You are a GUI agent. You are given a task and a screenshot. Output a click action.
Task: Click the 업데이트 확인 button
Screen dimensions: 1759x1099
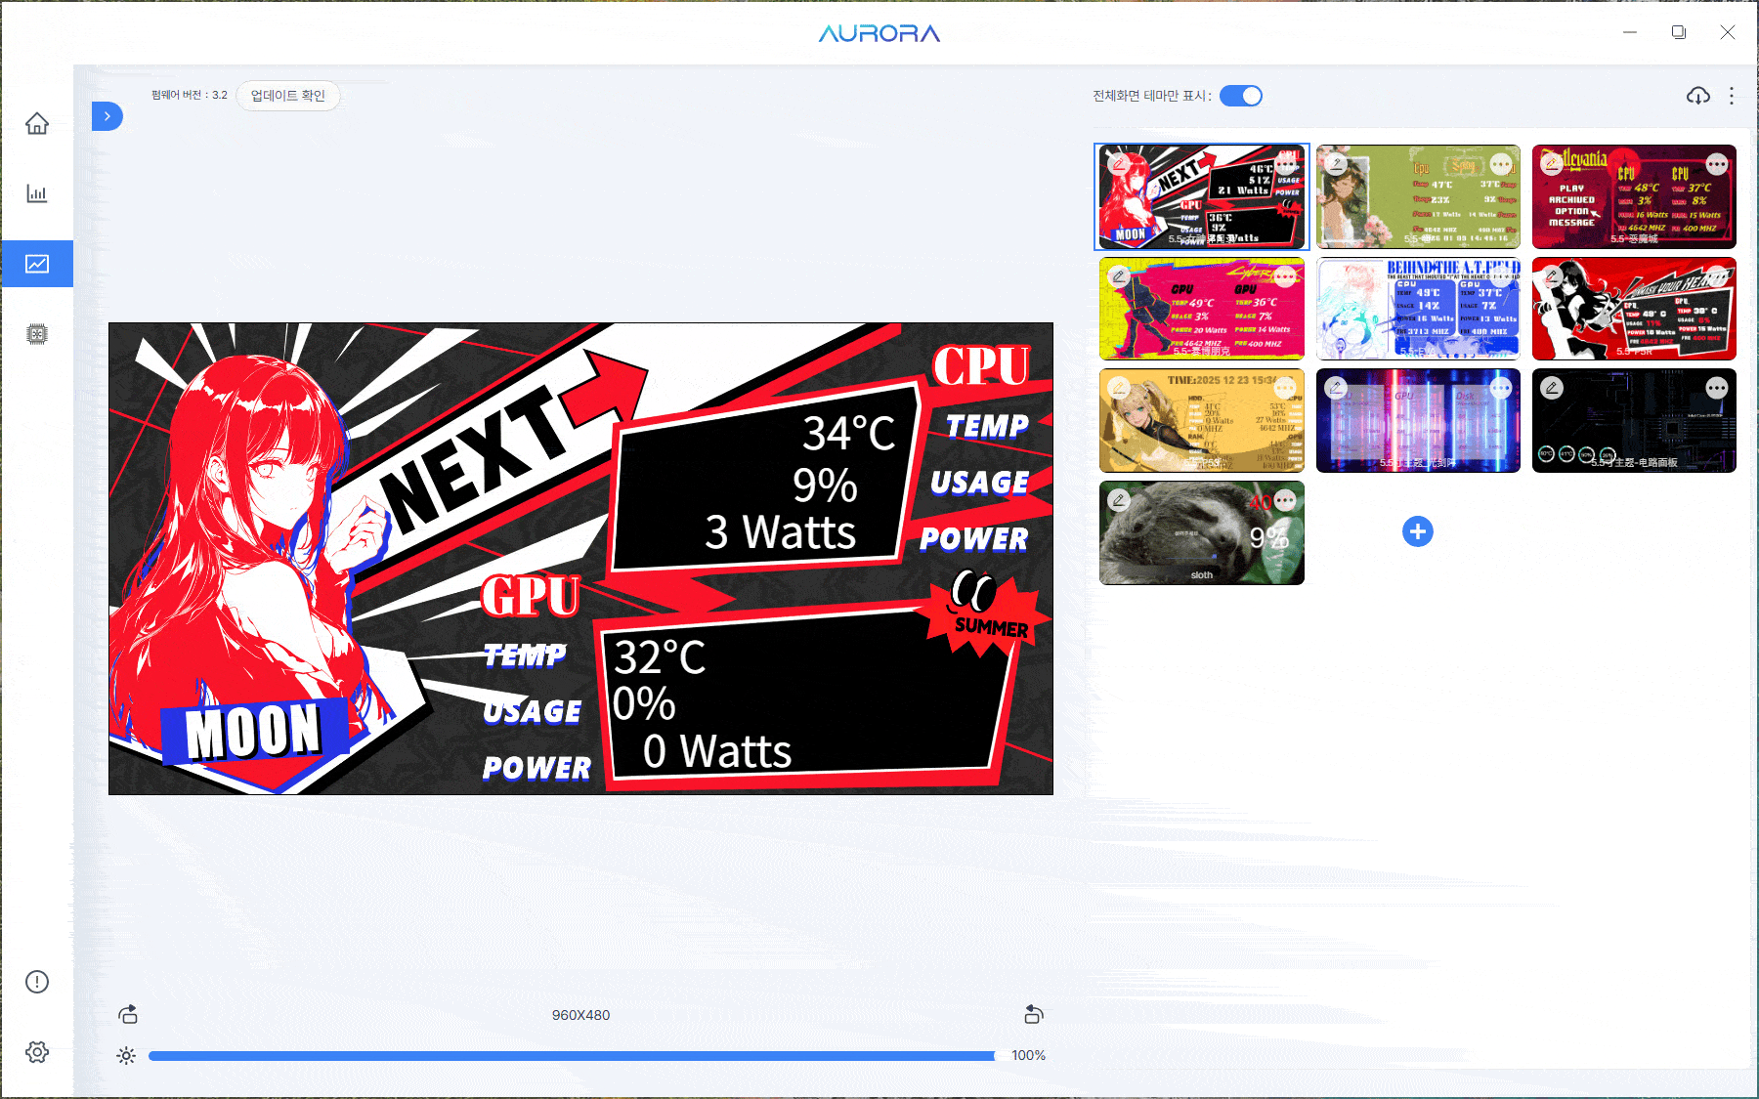(x=287, y=96)
